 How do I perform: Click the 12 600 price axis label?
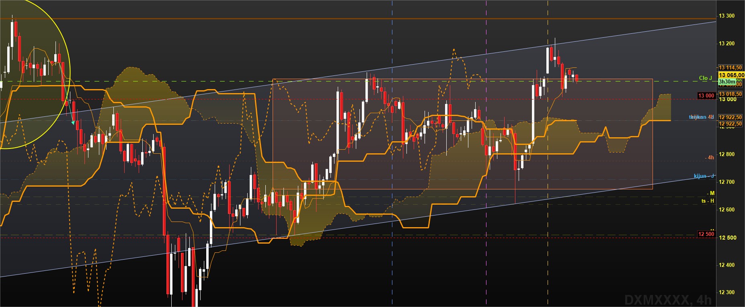[x=727, y=209]
